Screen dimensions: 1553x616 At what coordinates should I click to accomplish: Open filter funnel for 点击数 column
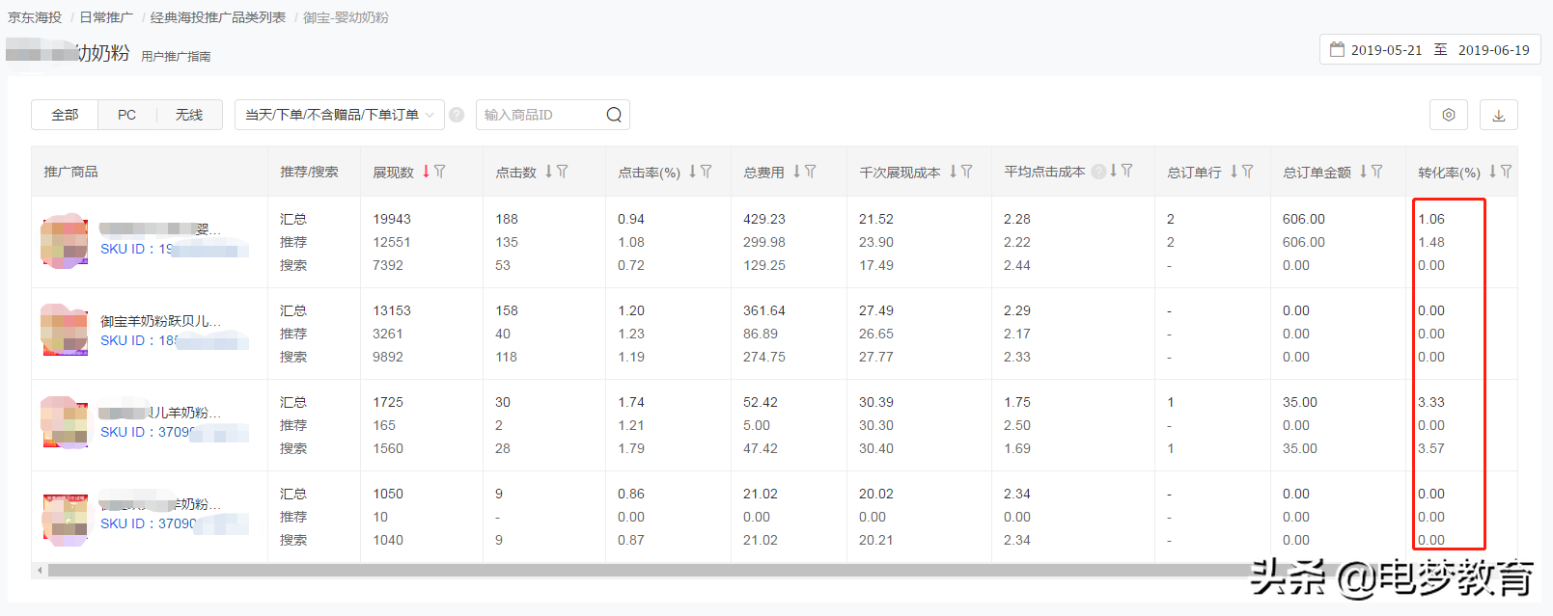(x=563, y=172)
